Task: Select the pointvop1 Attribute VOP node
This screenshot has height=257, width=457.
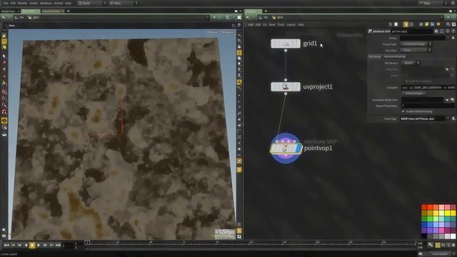Action: (286, 148)
